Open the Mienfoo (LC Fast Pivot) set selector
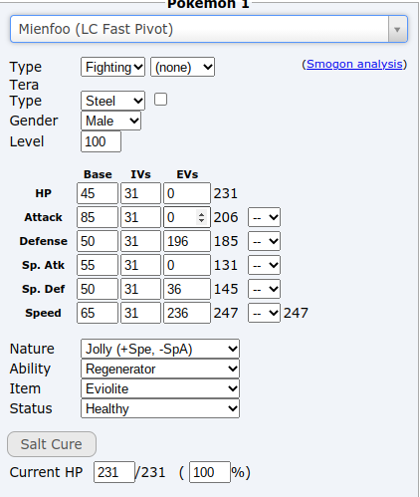 pos(209,29)
